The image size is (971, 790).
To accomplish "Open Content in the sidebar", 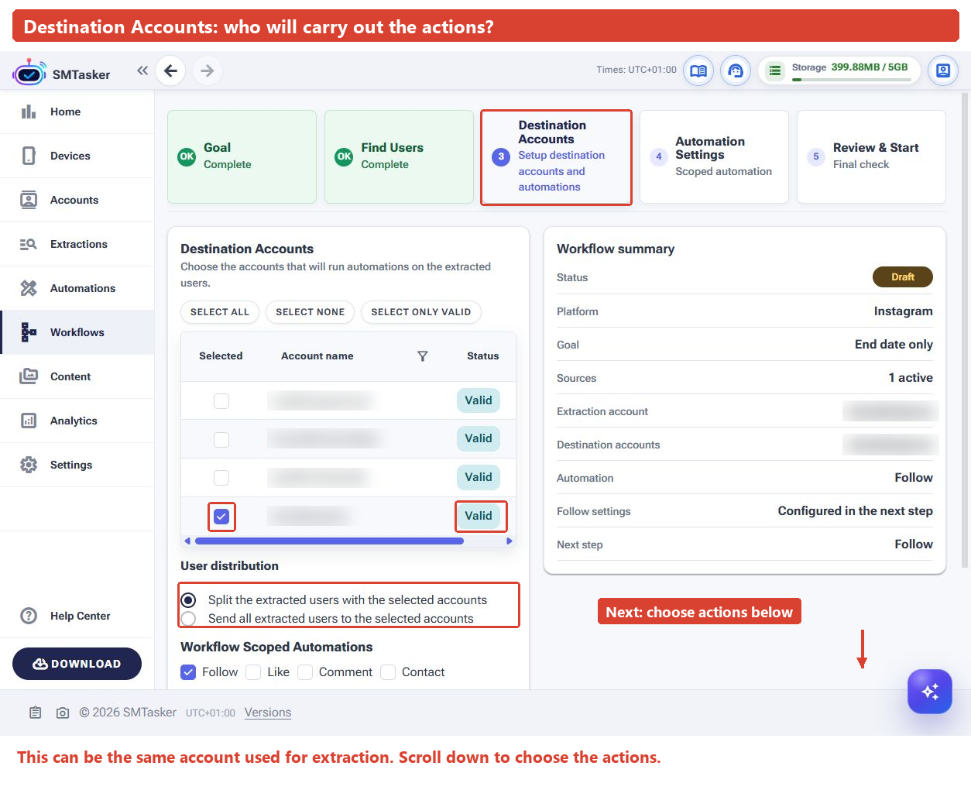I will pos(77,376).
